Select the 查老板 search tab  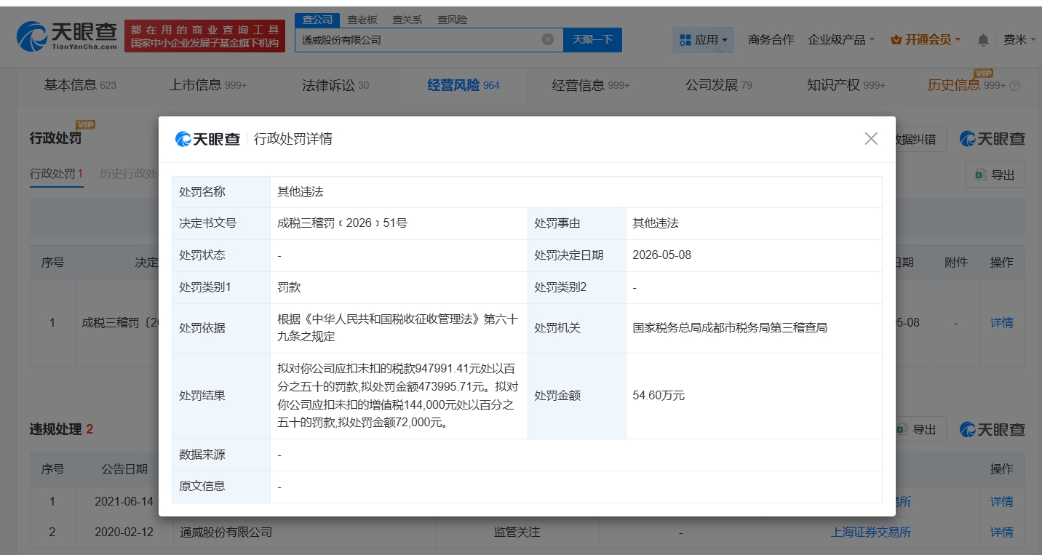tap(362, 20)
